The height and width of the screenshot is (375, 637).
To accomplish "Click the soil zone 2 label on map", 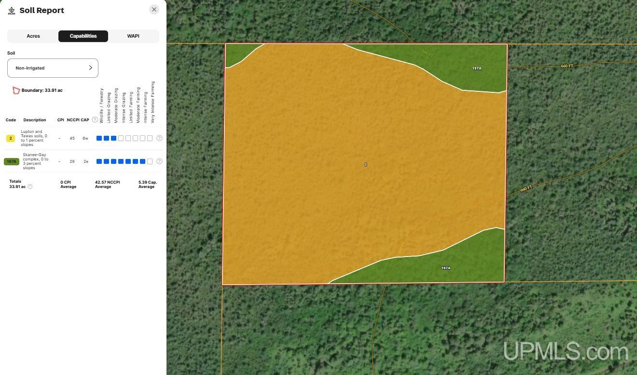I will (365, 165).
